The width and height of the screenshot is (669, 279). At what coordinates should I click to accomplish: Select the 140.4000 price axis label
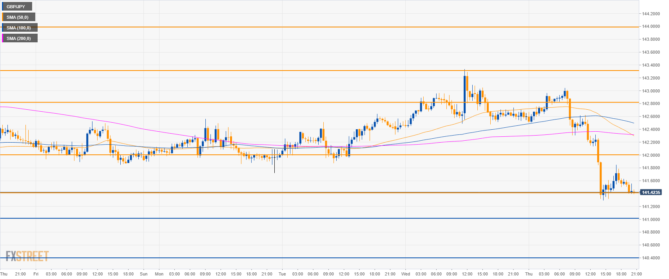[x=651, y=258]
